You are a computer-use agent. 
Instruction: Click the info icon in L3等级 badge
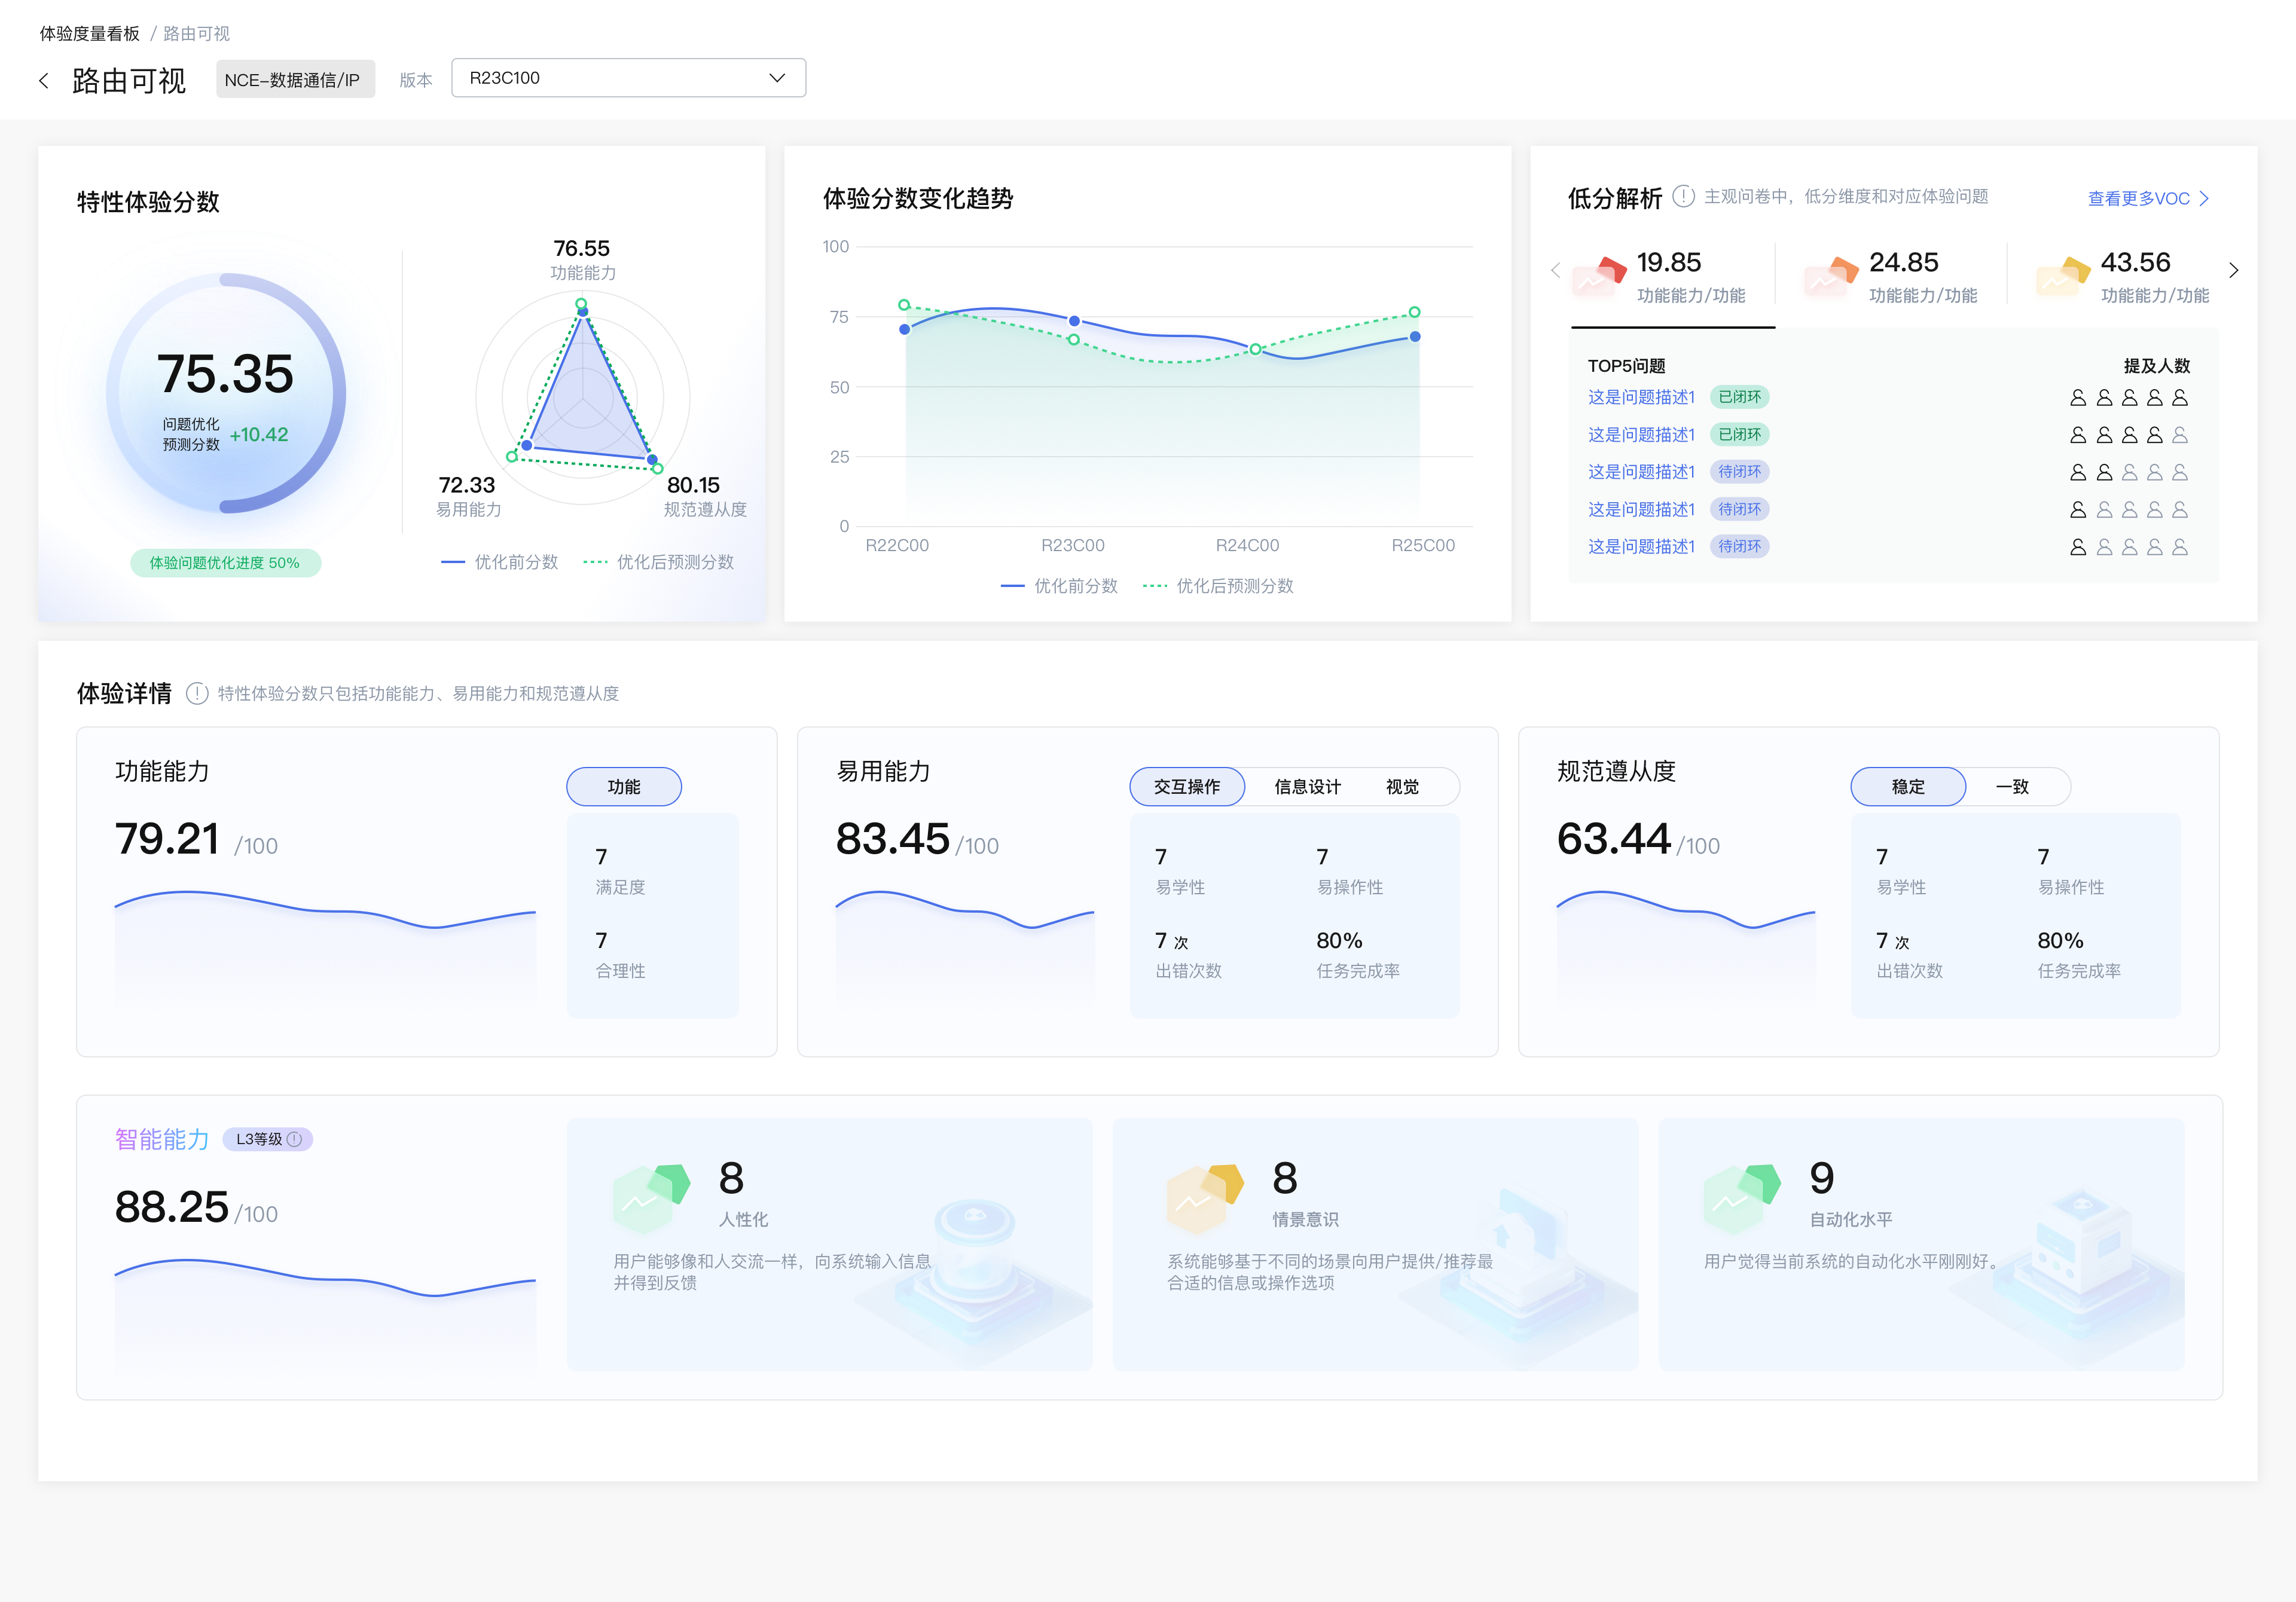pyautogui.click(x=294, y=1139)
